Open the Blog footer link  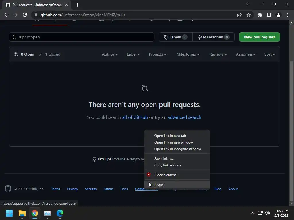218,189
